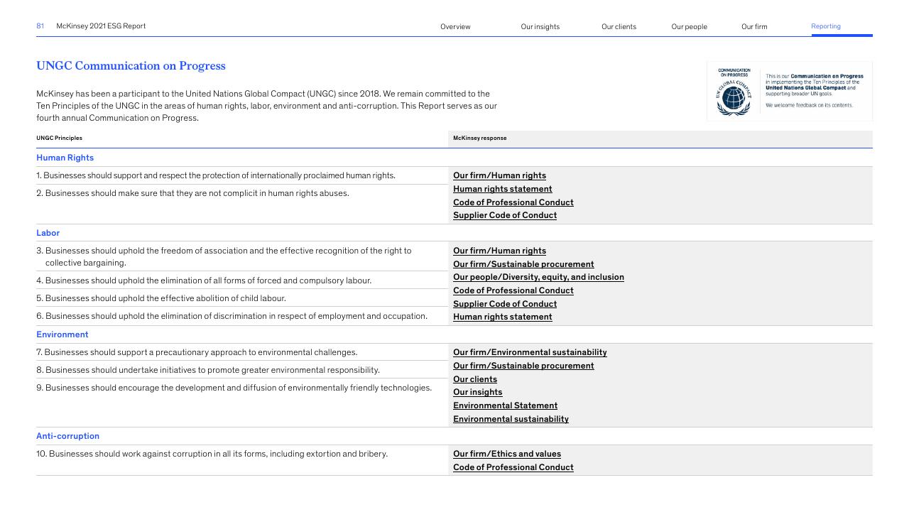Follow Human rights statement link in Labor section
909x512 pixels.
coord(502,317)
